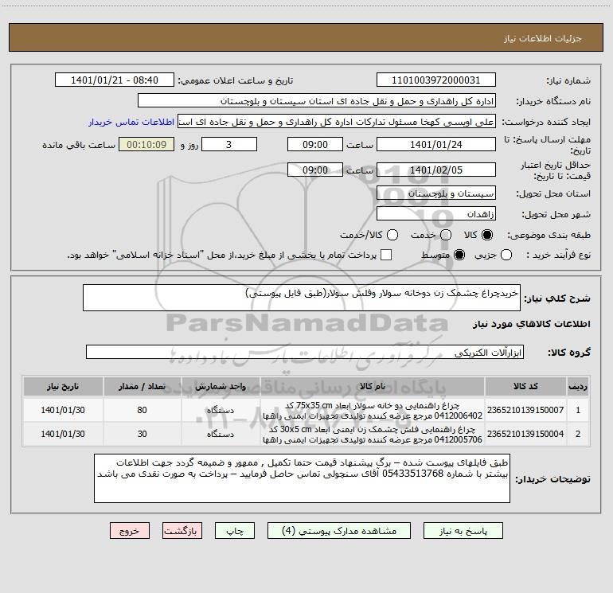Click the ایجاد کننده درخواست field

tap(337, 122)
